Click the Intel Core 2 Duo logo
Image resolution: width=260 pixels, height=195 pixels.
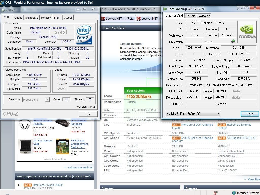[84, 34]
